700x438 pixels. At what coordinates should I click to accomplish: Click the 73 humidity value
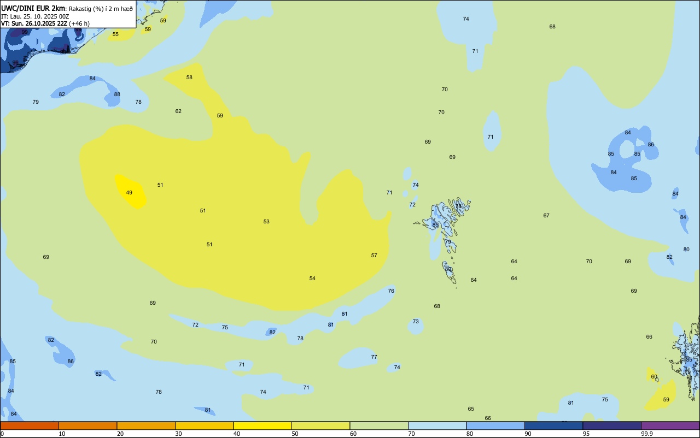point(416,322)
